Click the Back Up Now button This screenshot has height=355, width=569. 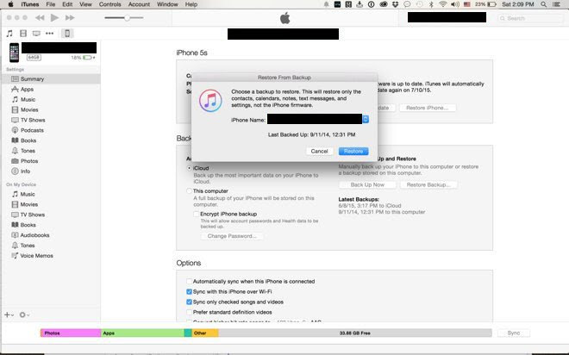(367, 184)
